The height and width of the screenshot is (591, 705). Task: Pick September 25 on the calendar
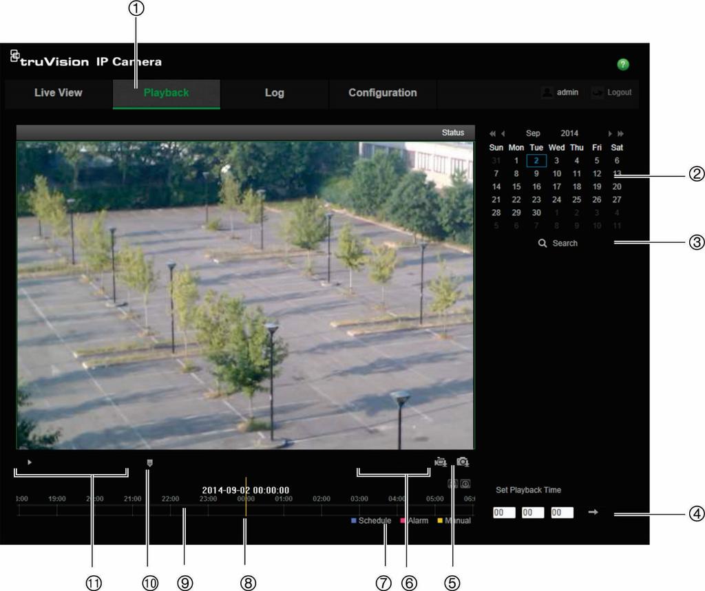(x=577, y=200)
